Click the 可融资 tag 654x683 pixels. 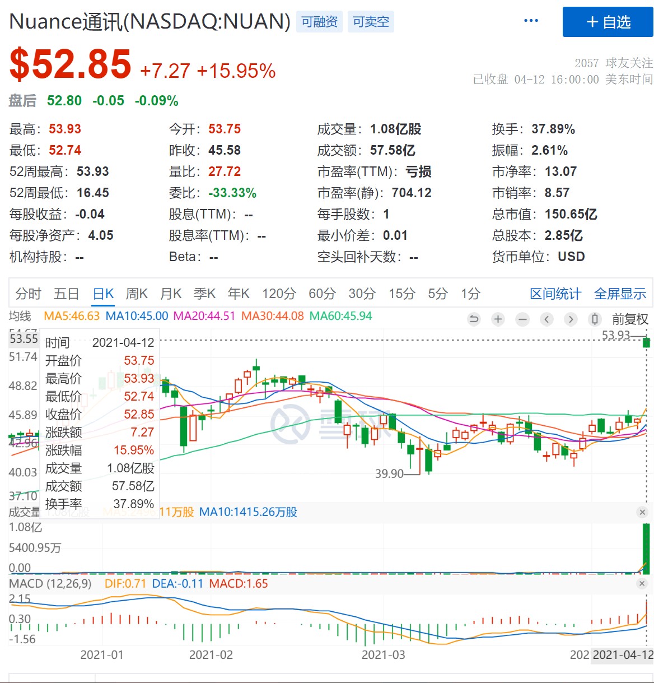coord(319,22)
